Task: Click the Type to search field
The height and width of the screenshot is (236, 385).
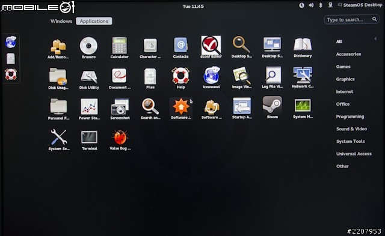Action: click(x=351, y=20)
